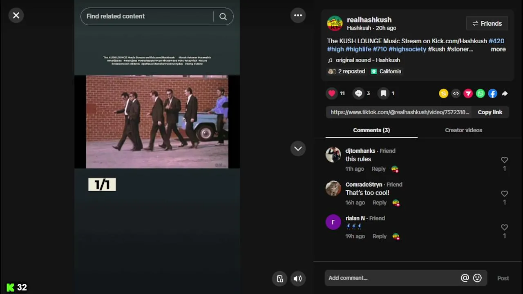Go to next video with down chevron
Viewport: 523px width, 294px height.
298,149
